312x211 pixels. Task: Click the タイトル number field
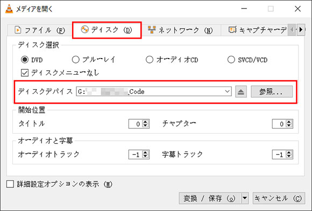click(x=136, y=124)
